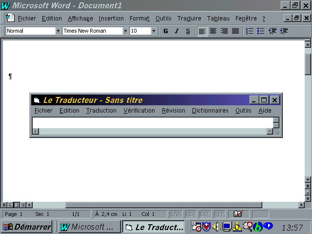Open the Révision menu
Image resolution: width=312 pixels, height=234 pixels.
click(x=174, y=111)
